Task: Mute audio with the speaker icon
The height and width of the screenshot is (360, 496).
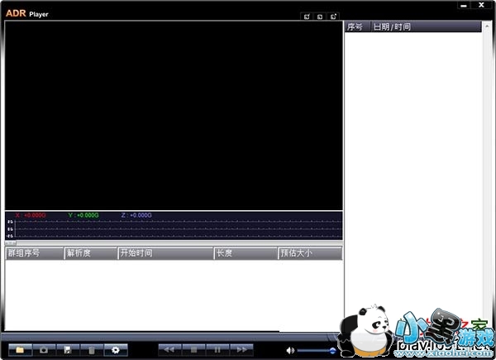Action: click(290, 351)
